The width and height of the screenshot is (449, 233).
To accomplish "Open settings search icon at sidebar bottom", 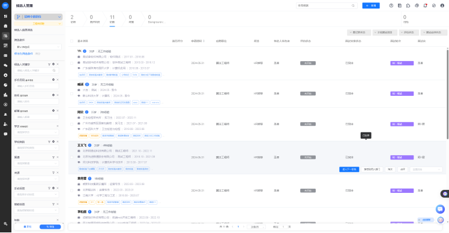I will tap(5, 224).
